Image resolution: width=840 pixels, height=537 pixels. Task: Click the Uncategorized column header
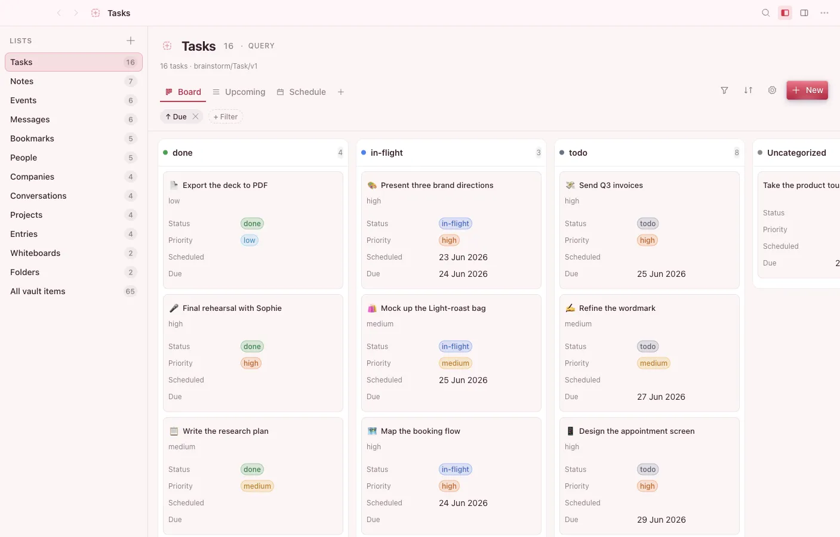coord(797,153)
